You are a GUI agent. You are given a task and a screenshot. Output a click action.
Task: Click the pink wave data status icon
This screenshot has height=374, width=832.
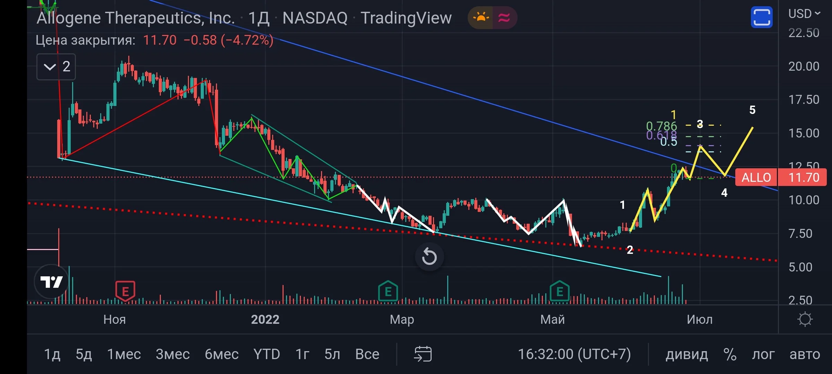[x=504, y=18]
